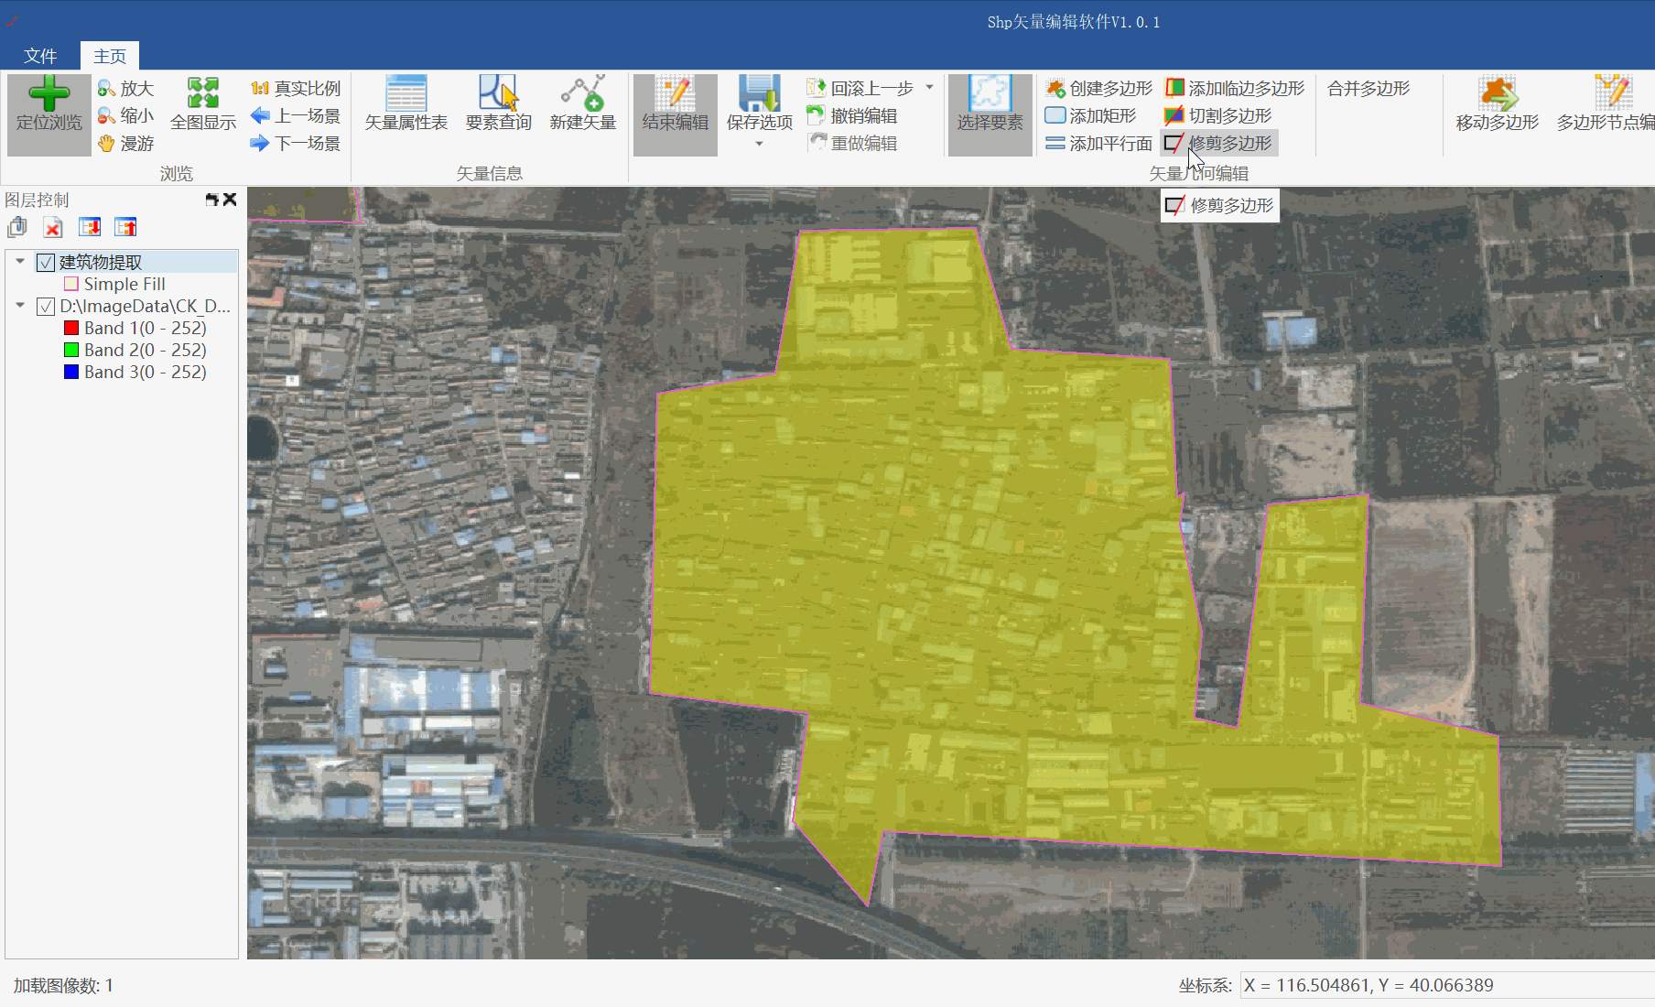Viewport: 1655px width, 1007px height.
Task: Click the 加载图像数: 1 status text
Action: tap(63, 986)
